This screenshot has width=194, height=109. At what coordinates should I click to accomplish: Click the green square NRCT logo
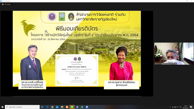(62, 17)
